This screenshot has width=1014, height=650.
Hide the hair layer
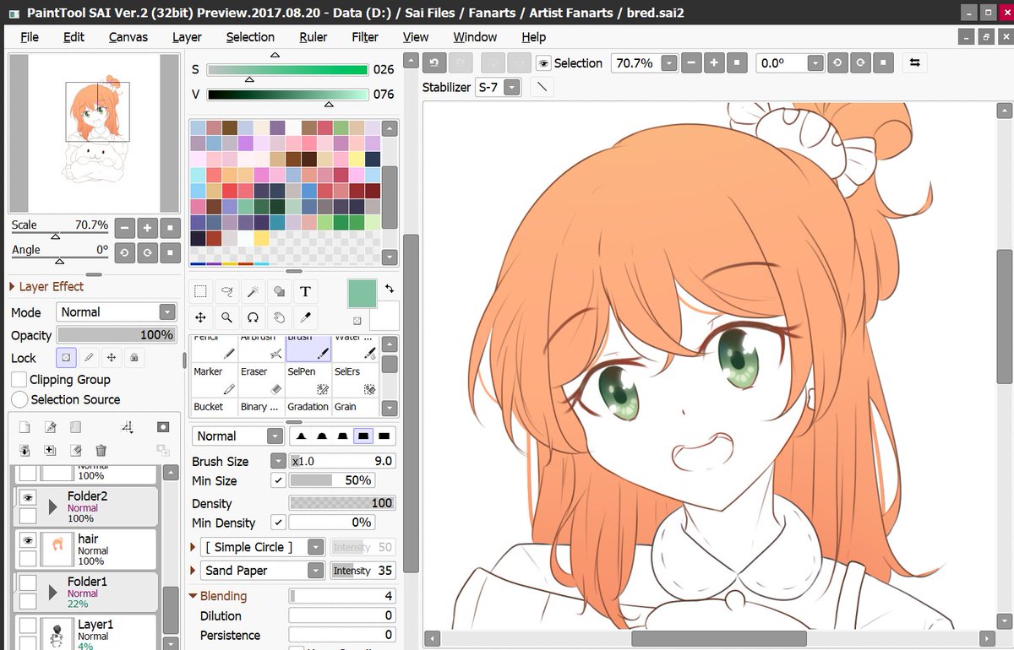pyautogui.click(x=28, y=540)
